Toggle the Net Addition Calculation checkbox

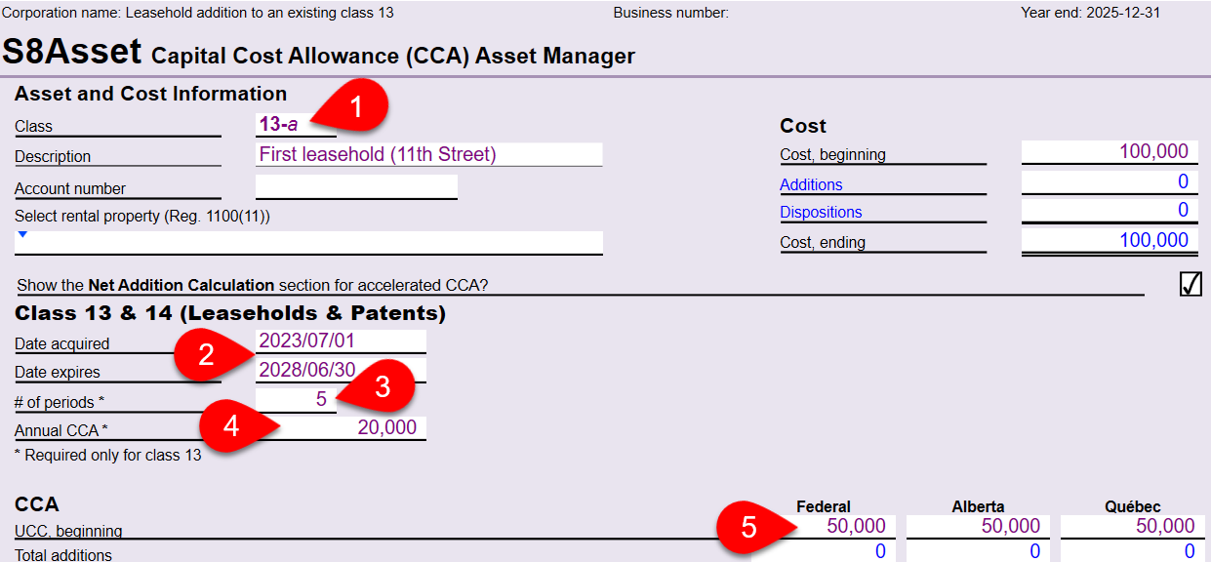1191,284
